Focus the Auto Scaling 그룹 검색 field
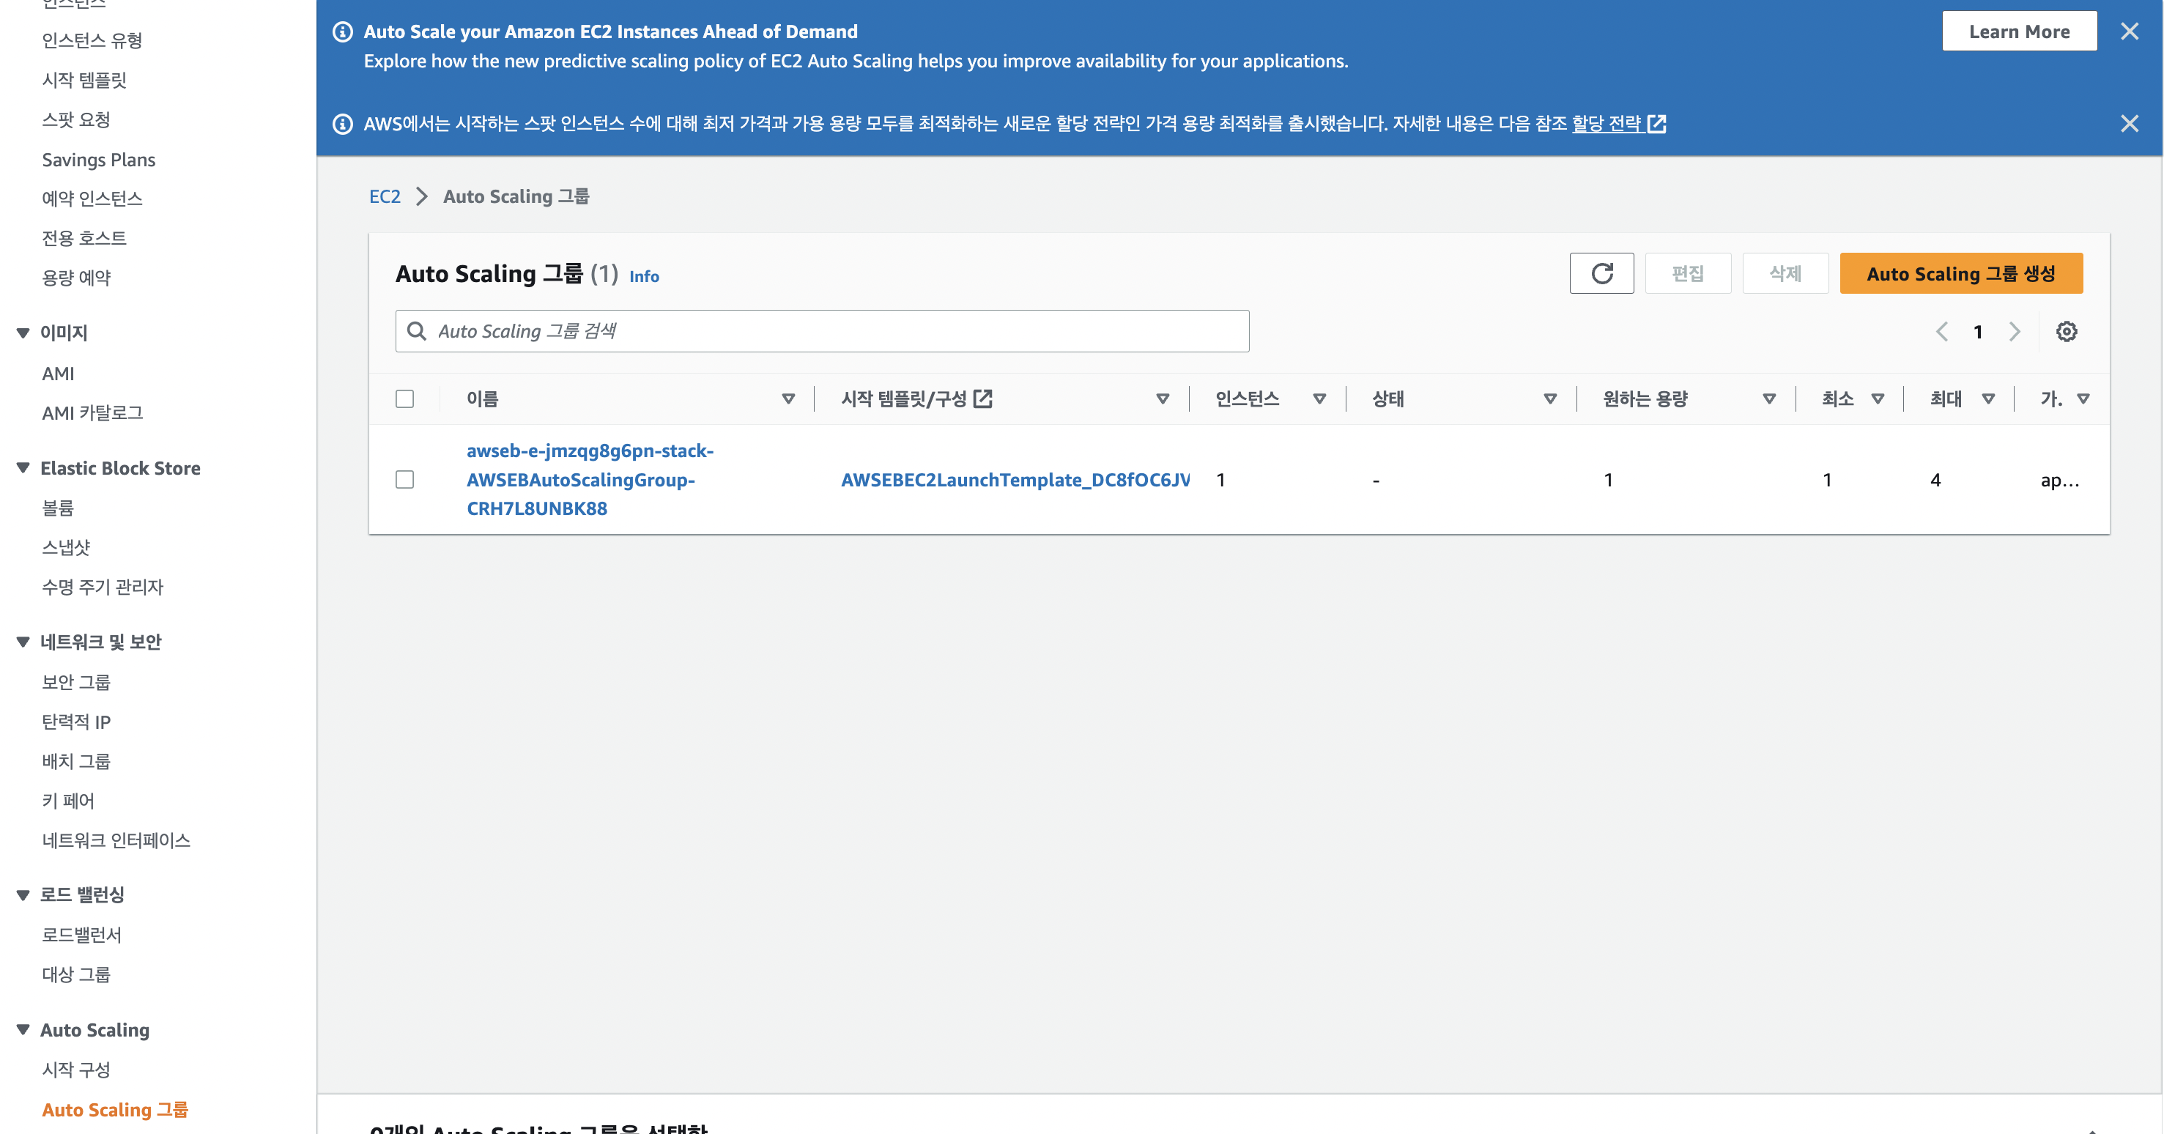Image resolution: width=2164 pixels, height=1134 pixels. tap(831, 332)
